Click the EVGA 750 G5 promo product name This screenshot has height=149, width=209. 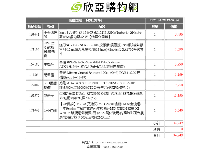click(x=102, y=111)
